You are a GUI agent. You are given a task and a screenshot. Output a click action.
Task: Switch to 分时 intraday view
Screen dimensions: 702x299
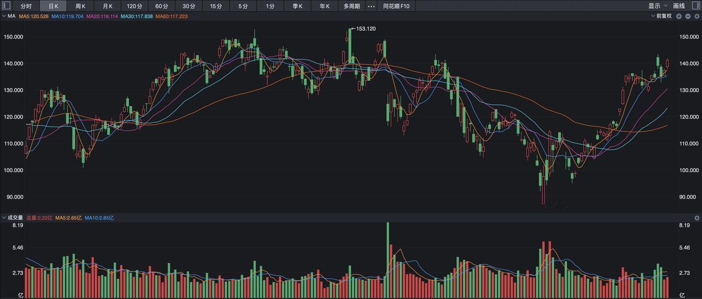pyautogui.click(x=26, y=6)
